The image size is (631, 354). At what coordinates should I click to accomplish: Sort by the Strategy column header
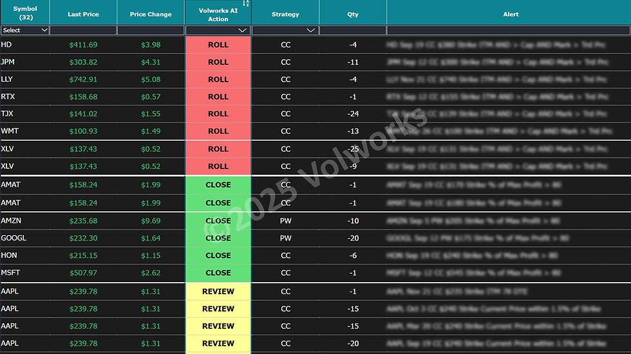[285, 14]
